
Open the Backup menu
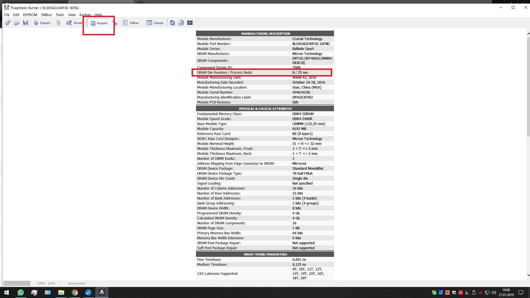[x=85, y=15]
